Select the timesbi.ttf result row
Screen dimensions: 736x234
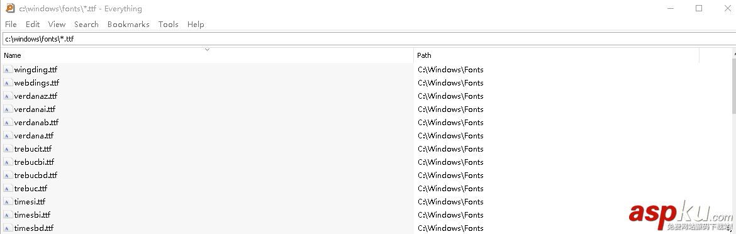click(x=366, y=215)
